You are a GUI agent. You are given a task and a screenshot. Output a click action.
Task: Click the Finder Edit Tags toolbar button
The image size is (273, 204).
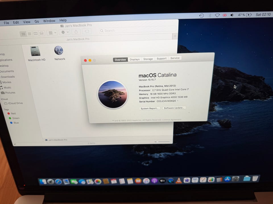87,31
